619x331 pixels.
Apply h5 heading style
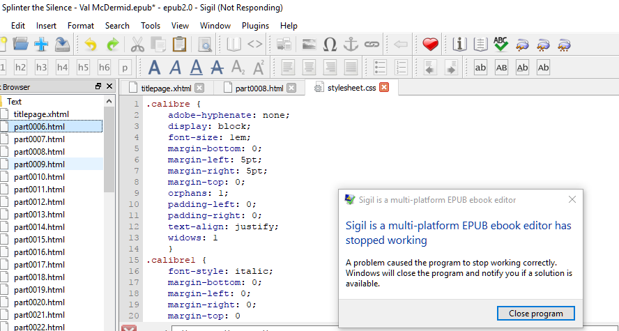click(83, 68)
